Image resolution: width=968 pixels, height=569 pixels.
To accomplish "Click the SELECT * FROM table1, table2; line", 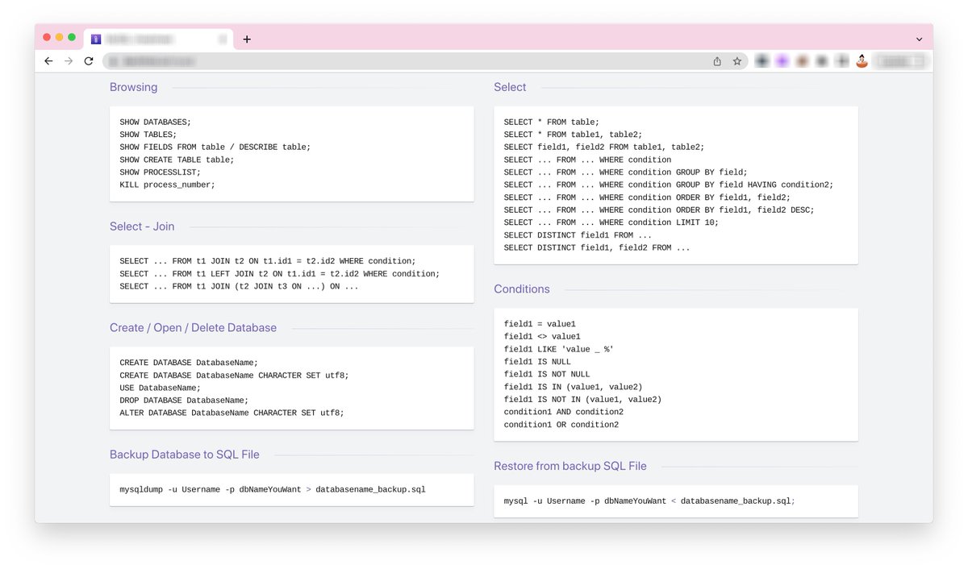I will click(x=574, y=135).
